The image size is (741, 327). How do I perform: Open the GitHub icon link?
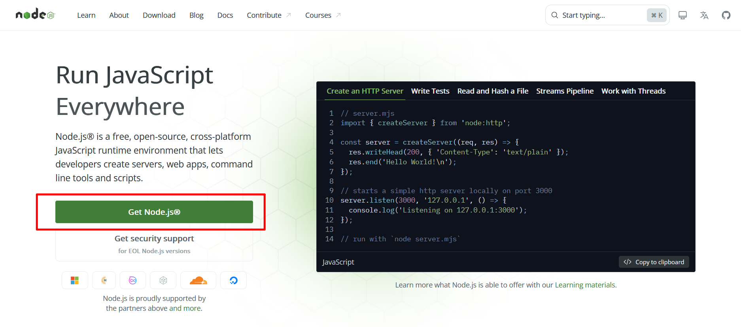726,15
